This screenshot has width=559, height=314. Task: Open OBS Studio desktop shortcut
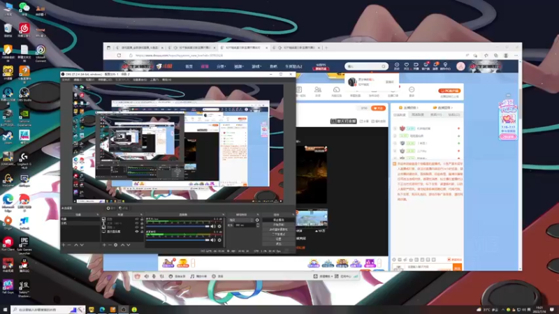[24, 94]
